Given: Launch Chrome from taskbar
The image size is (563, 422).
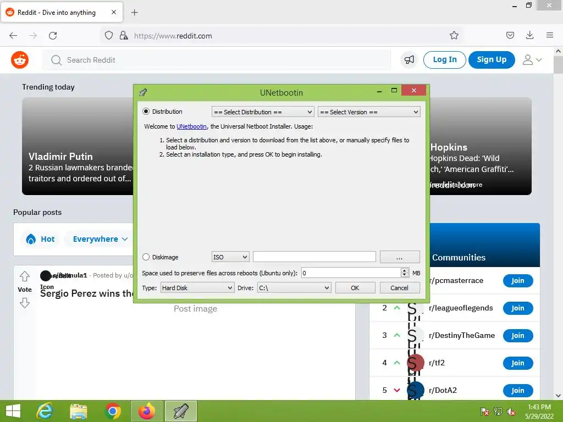Looking at the screenshot, I should click(113, 411).
